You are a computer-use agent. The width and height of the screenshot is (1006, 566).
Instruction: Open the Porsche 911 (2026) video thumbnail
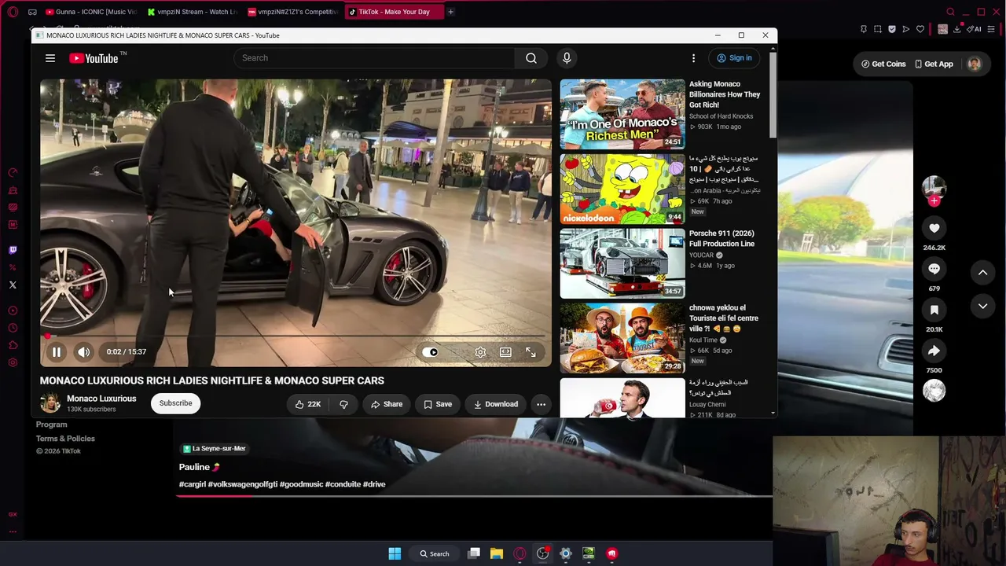coord(622,263)
